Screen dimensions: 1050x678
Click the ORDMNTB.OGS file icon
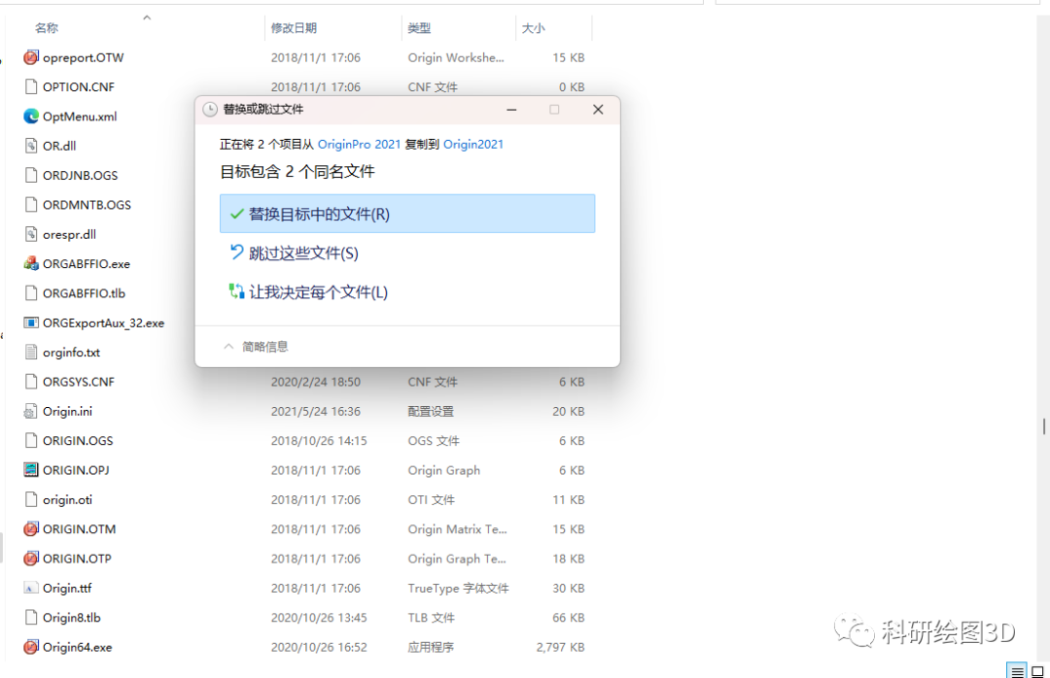coord(31,205)
